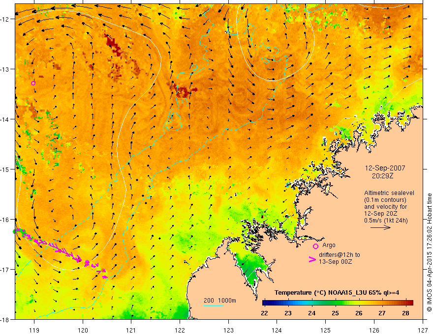Click the magenta Argo circle legend symbol

tap(315, 246)
